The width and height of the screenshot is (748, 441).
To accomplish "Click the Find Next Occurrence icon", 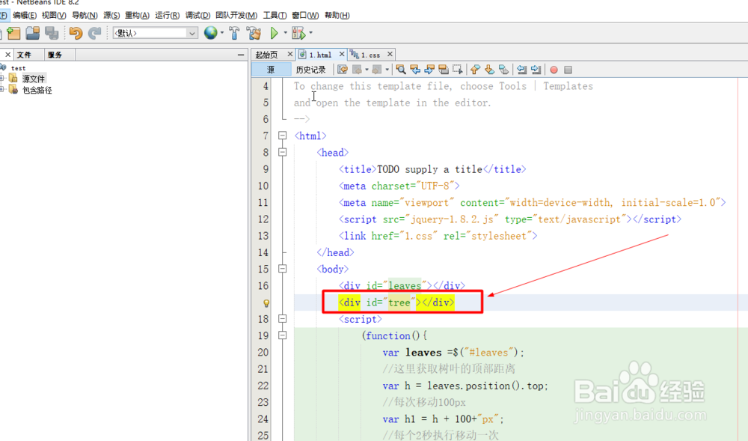I will coord(429,70).
